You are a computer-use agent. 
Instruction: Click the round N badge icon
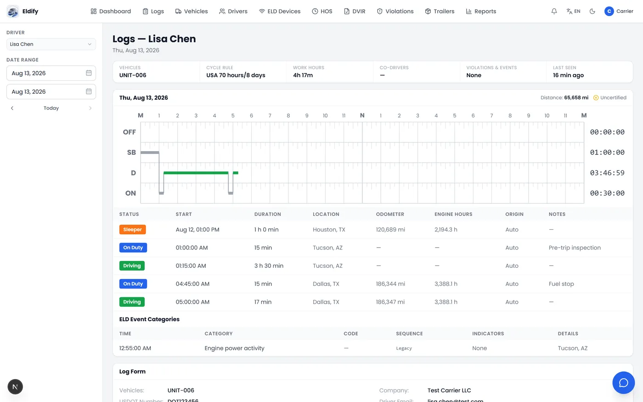click(x=15, y=387)
